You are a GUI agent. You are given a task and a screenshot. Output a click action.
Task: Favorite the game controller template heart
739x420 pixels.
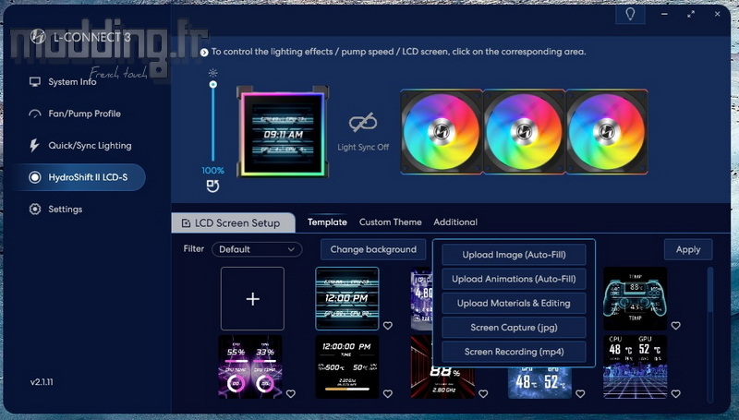pos(675,326)
